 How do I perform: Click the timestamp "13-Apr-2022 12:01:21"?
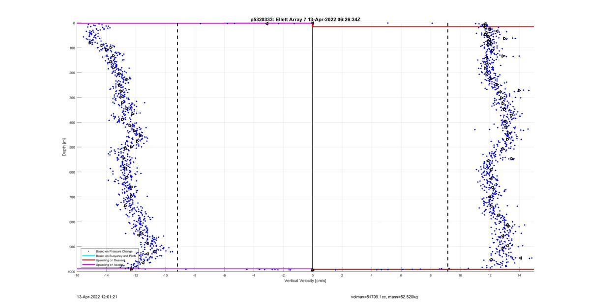tap(97, 297)
